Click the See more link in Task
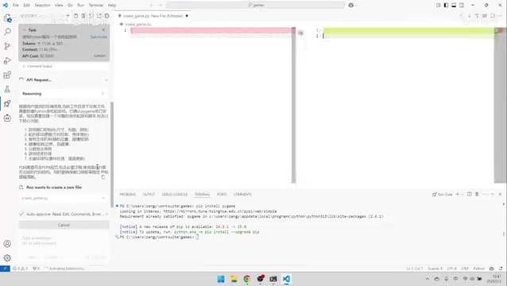Viewport: 507px width, 286px height. tap(99, 37)
